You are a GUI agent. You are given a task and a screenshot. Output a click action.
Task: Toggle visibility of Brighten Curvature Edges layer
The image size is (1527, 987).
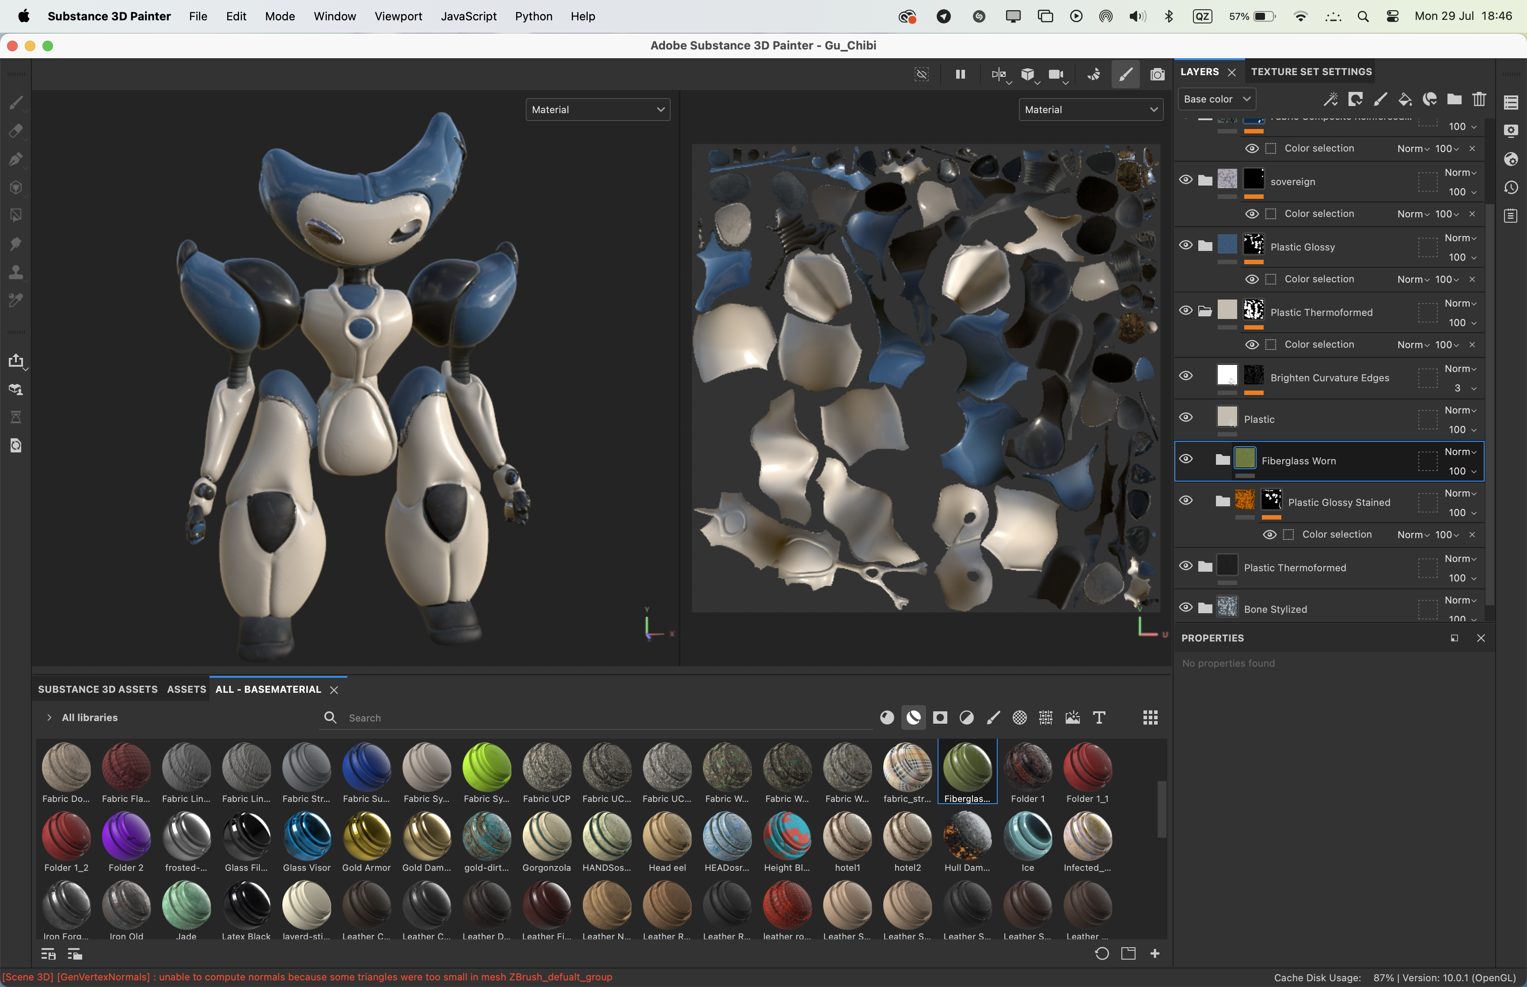[x=1185, y=376]
